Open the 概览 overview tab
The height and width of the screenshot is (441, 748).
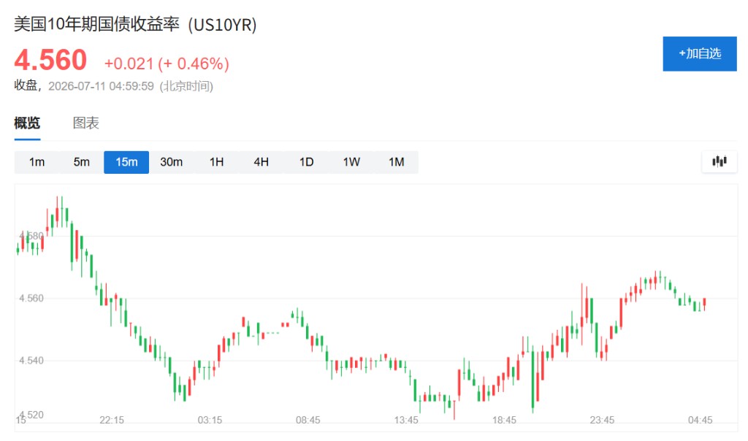[27, 123]
